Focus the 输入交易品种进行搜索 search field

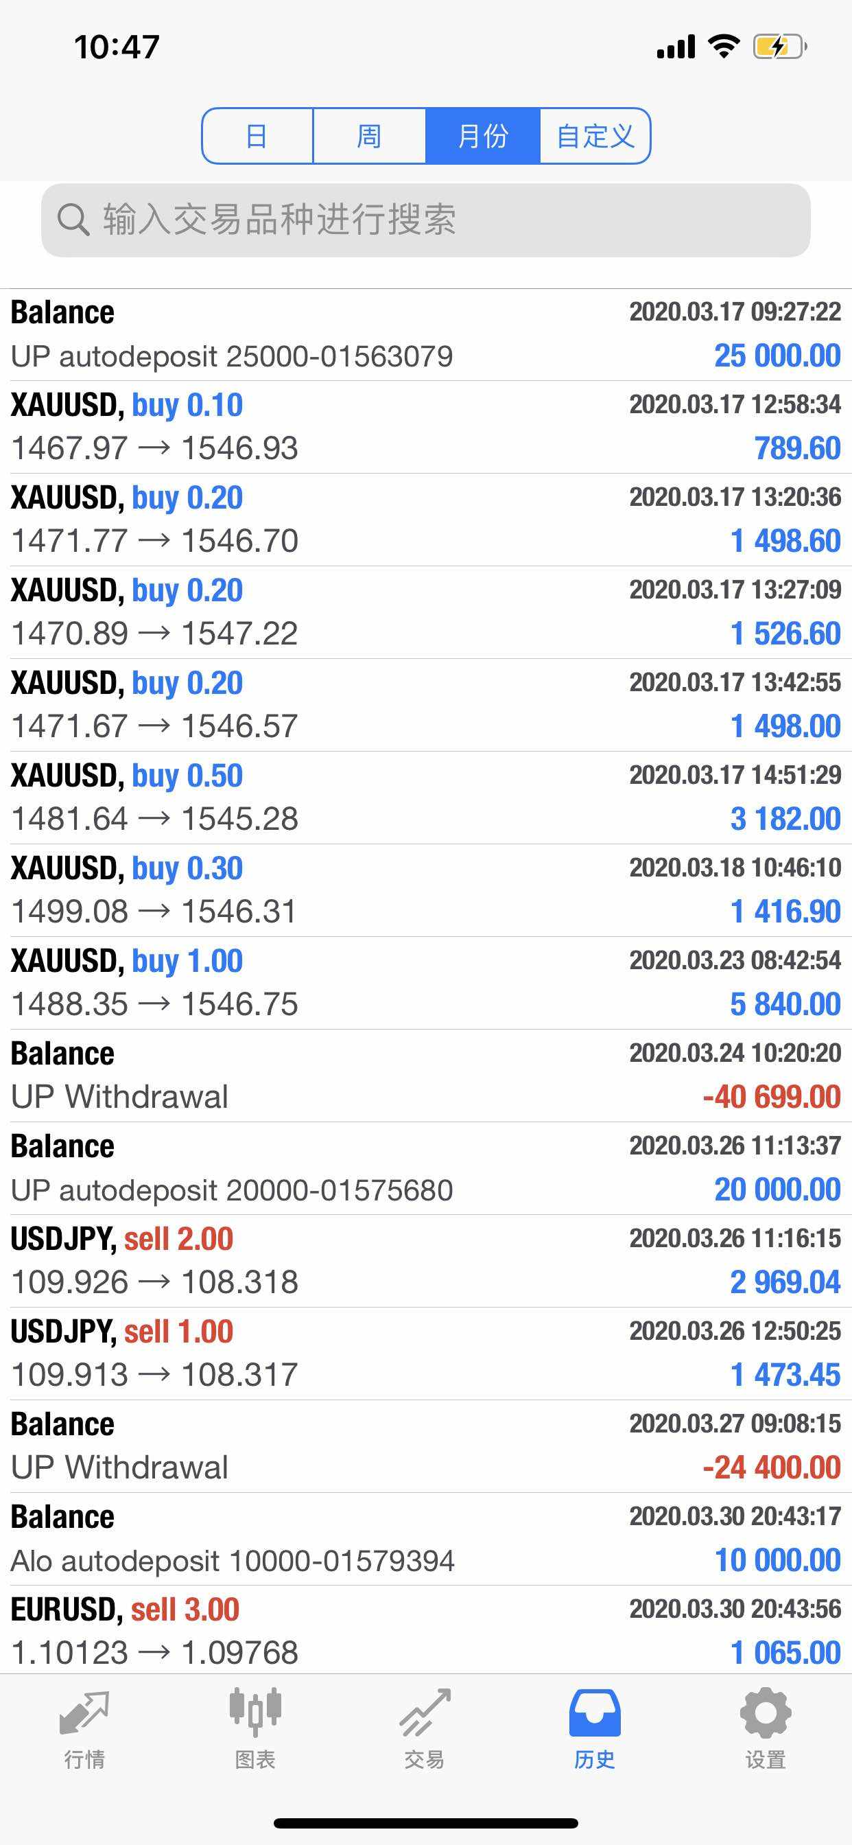pos(426,220)
